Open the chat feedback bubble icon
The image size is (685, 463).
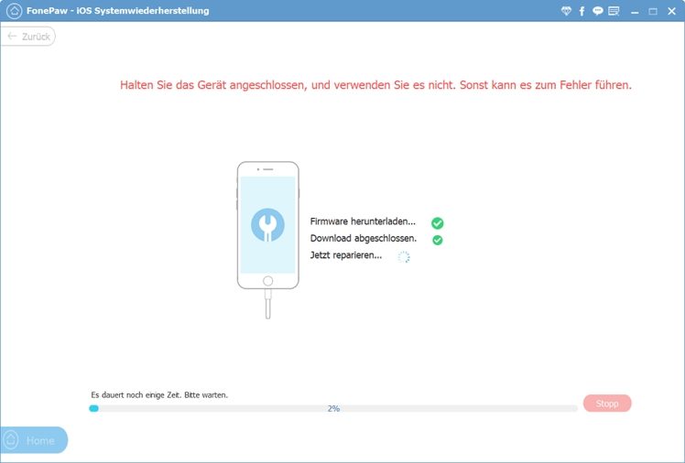tap(597, 11)
